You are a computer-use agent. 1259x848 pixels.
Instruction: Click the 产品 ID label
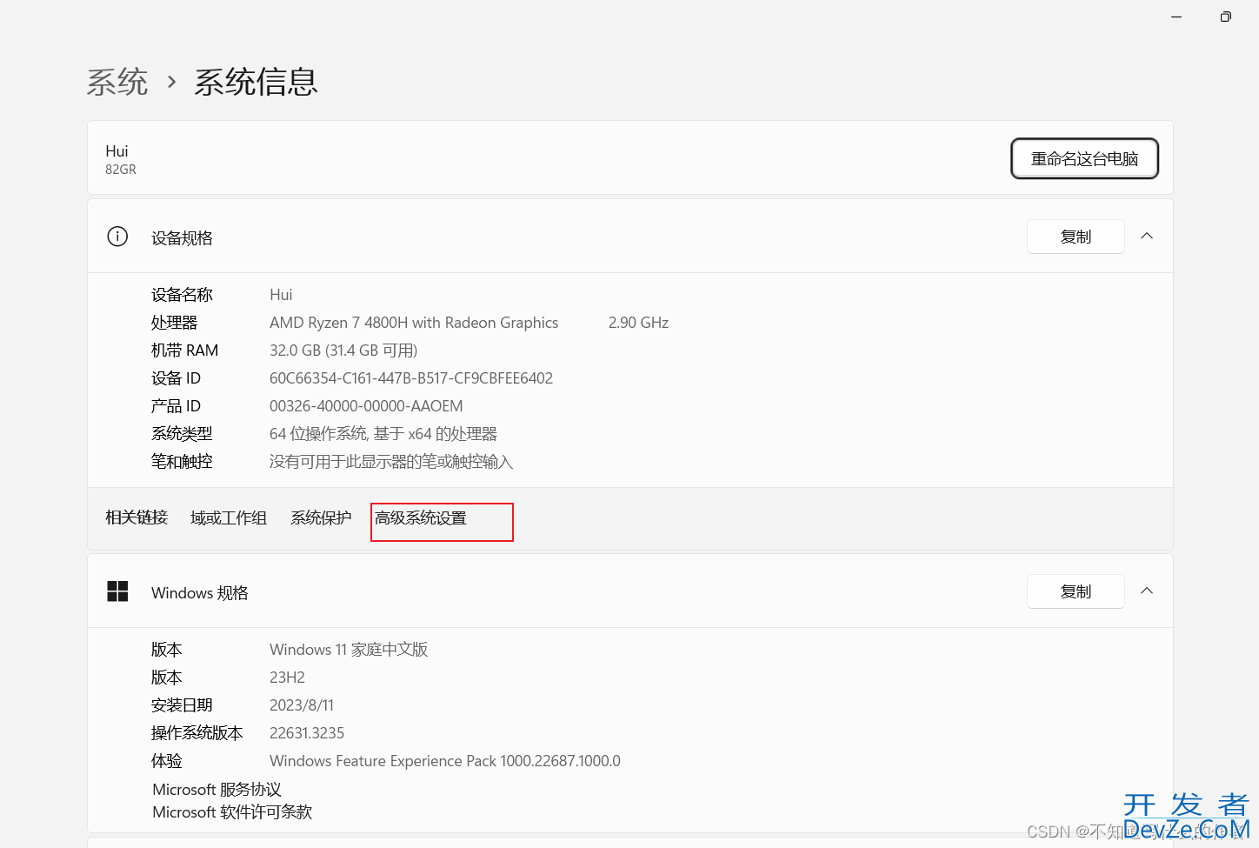176,406
